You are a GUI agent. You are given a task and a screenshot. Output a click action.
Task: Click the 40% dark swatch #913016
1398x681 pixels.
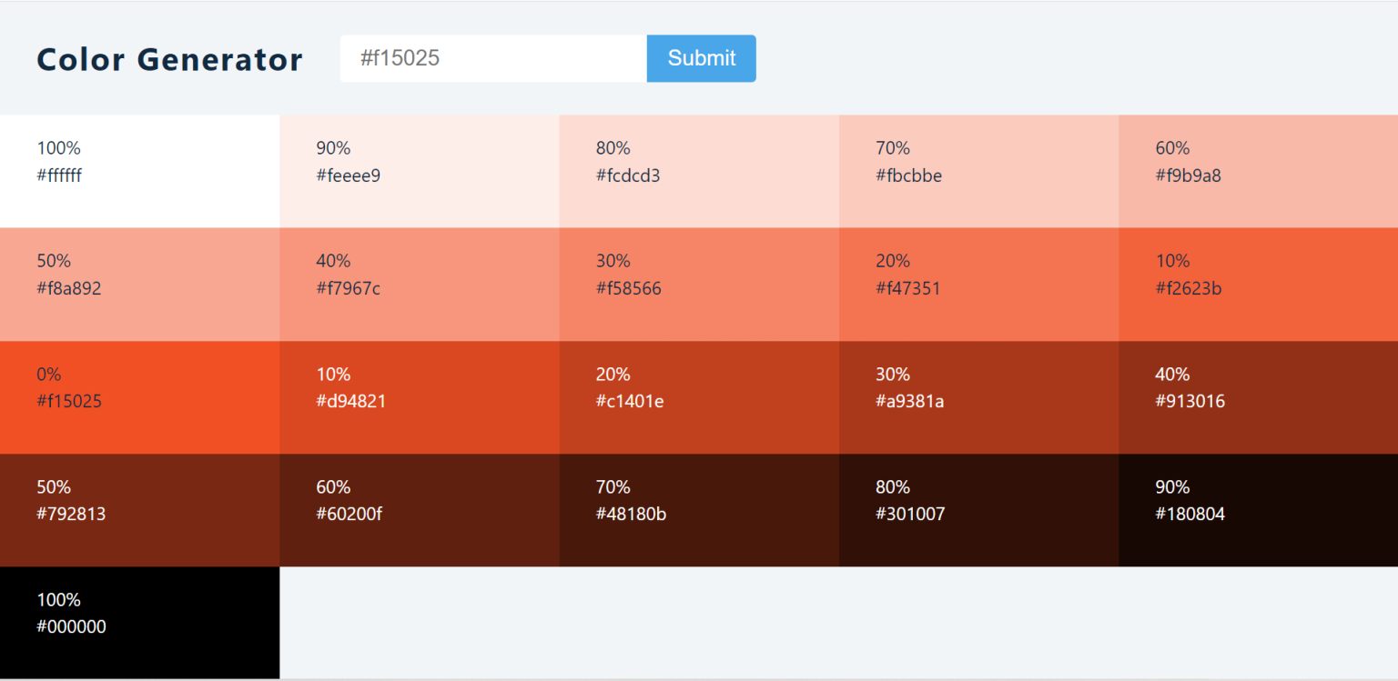[x=1258, y=396]
